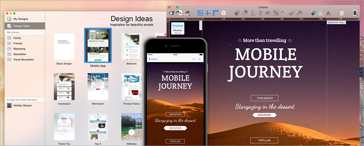This screenshot has height=146, width=364.
Task: Toggle the blue guides crosshair icon
Action: (208, 13)
